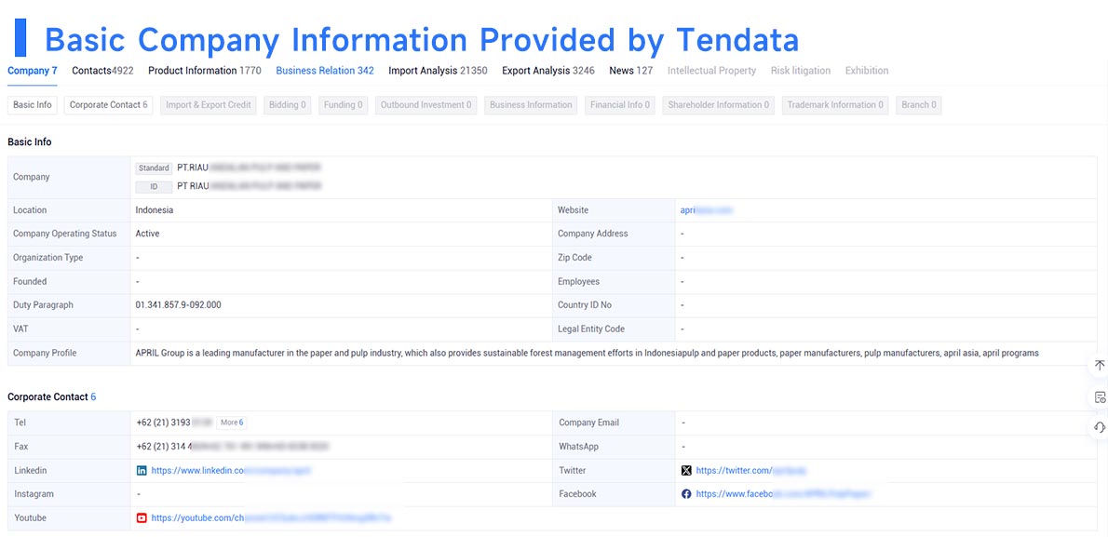
Task: Click the Country ID No label
Action: (585, 305)
